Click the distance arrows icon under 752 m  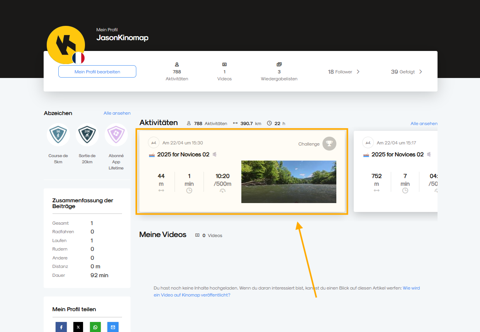pyautogui.click(x=377, y=190)
